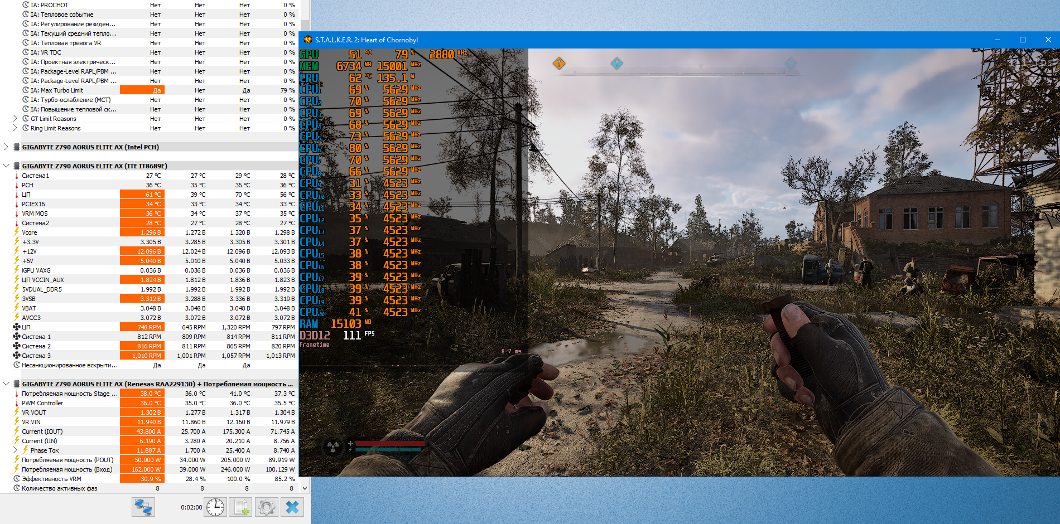Select the IA: Тепловая тревога VR label
The image size is (1060, 524).
point(66,43)
